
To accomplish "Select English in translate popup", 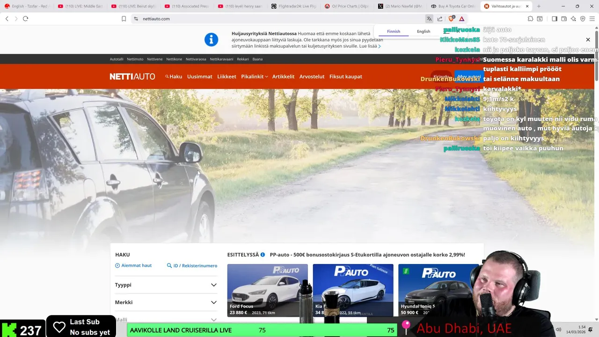I will 424,31.
